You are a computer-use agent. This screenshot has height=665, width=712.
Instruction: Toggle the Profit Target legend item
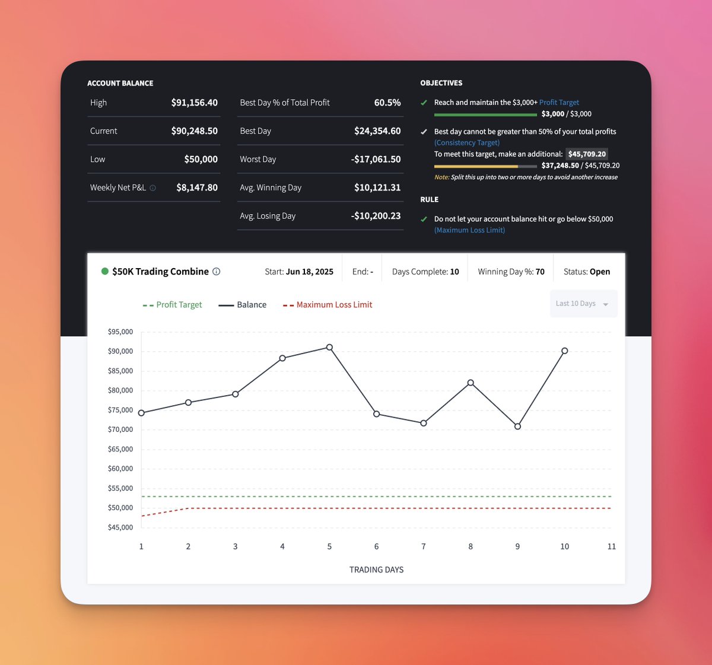(172, 305)
